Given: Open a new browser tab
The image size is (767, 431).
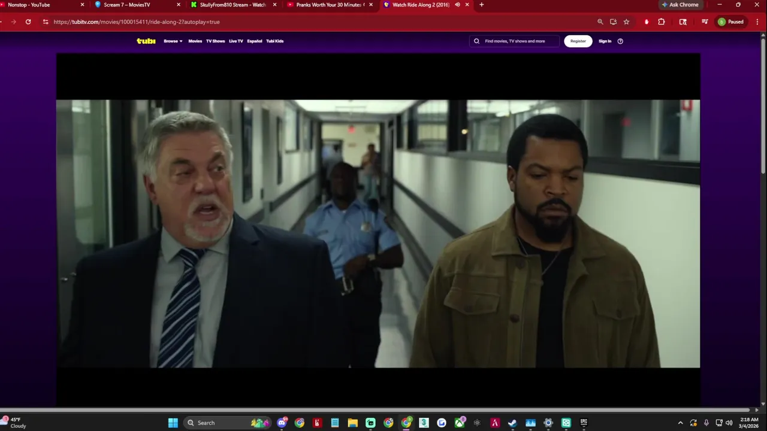Looking at the screenshot, I should click(481, 5).
